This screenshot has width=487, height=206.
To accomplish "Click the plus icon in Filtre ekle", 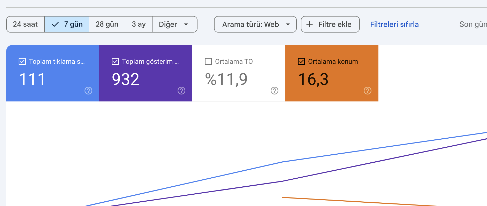I will pyautogui.click(x=309, y=24).
